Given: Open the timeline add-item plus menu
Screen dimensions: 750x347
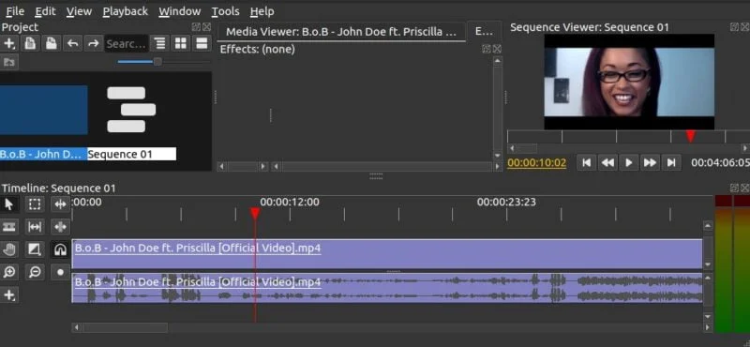Looking at the screenshot, I should (x=9, y=294).
